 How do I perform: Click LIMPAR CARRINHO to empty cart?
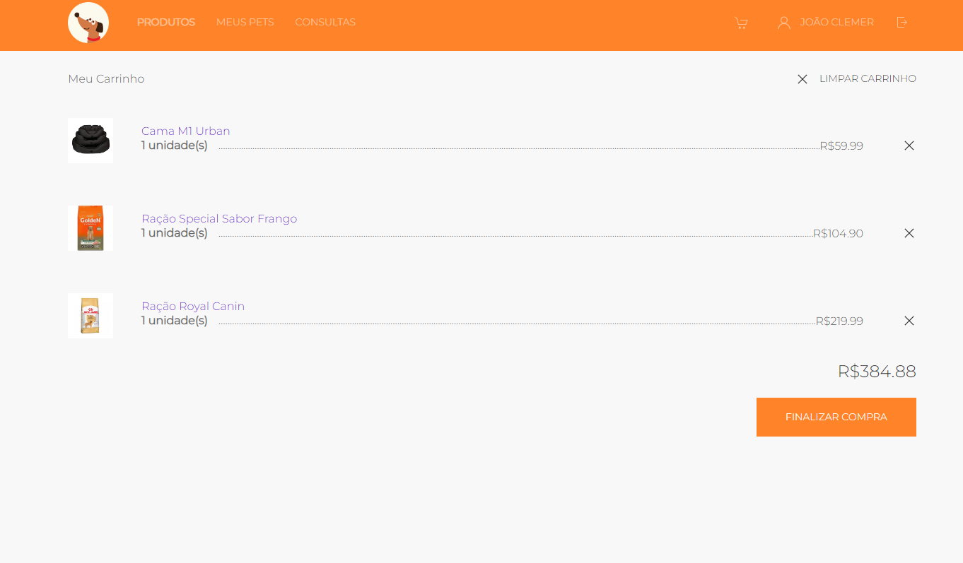868,78
